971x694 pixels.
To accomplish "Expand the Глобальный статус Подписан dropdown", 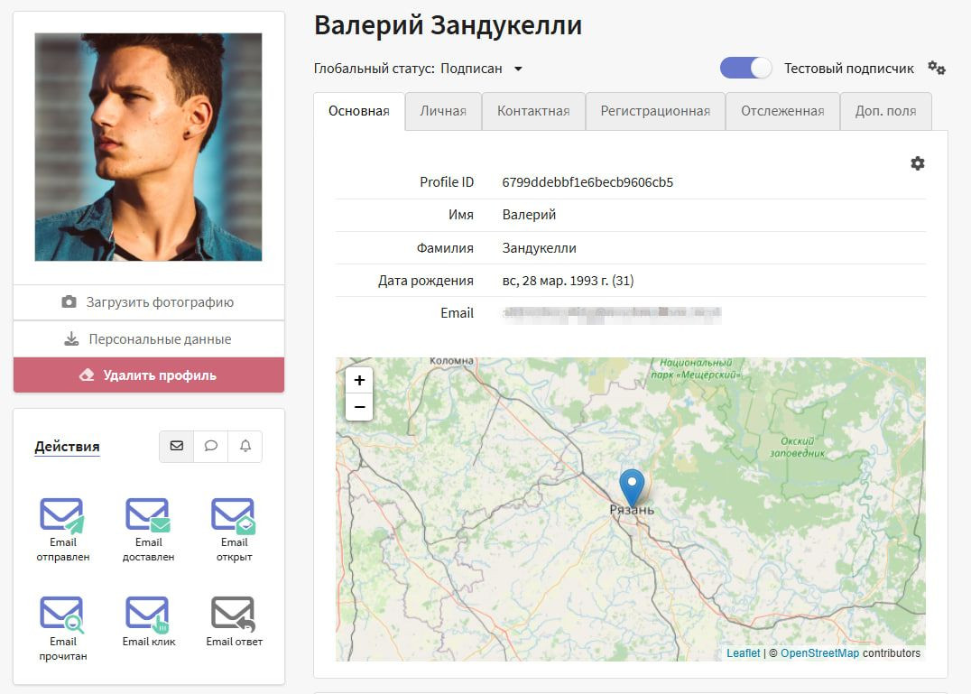I will click(518, 69).
